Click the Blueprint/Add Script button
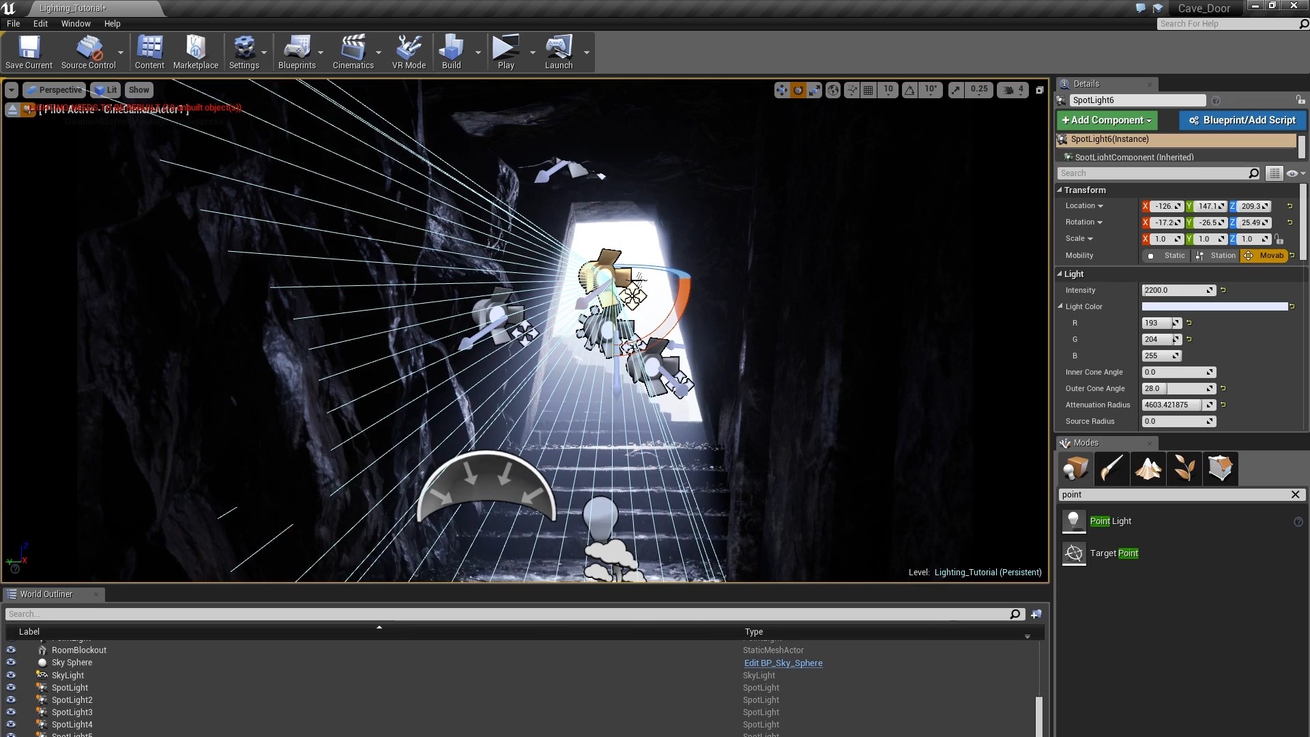 point(1242,120)
